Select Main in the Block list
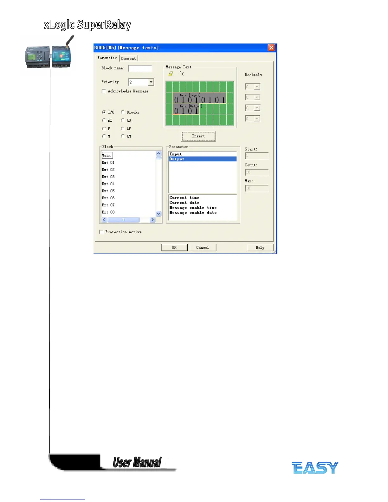The image size is (388, 502). [x=107, y=155]
